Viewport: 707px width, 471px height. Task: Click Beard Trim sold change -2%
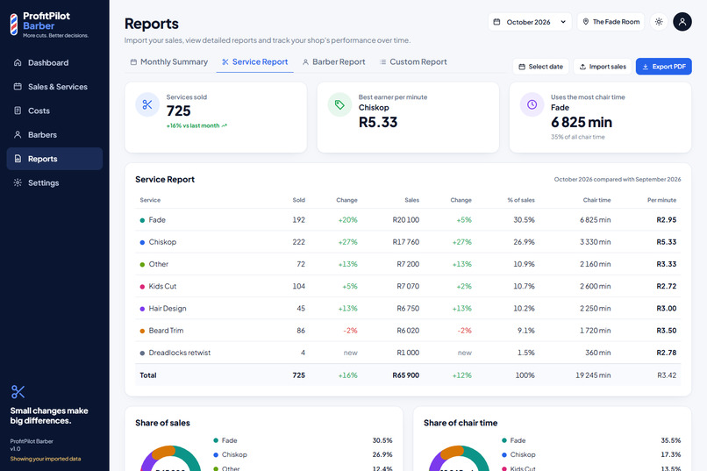(350, 331)
